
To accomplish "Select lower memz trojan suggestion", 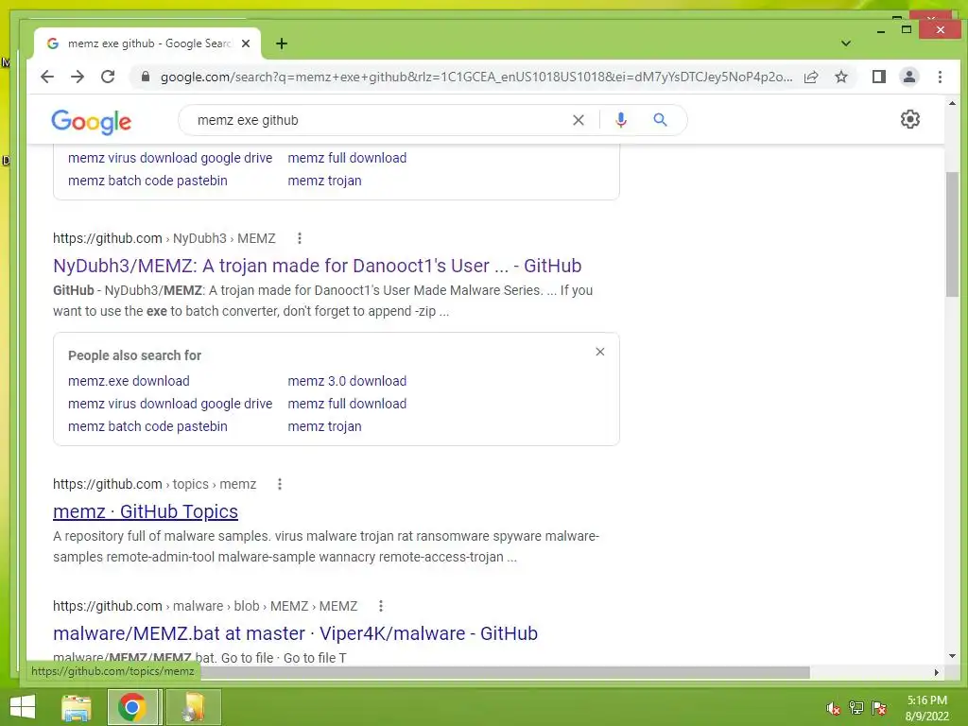I will click(x=325, y=426).
